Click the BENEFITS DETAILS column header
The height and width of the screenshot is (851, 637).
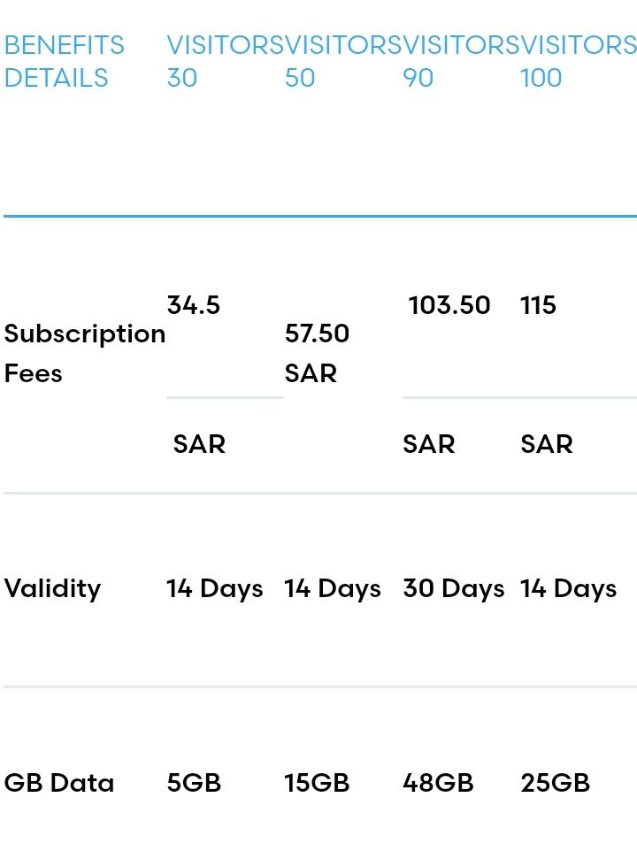click(x=64, y=61)
